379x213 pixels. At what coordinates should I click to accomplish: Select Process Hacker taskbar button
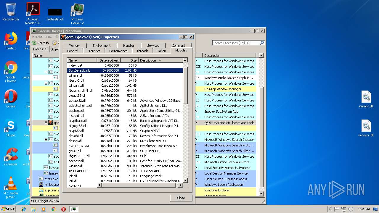74,209
